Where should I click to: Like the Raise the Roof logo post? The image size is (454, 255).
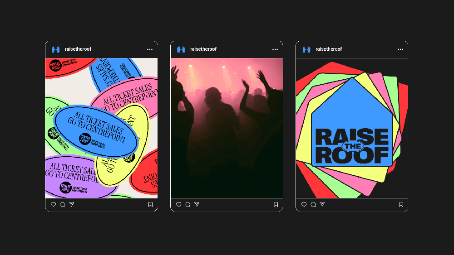click(x=304, y=205)
